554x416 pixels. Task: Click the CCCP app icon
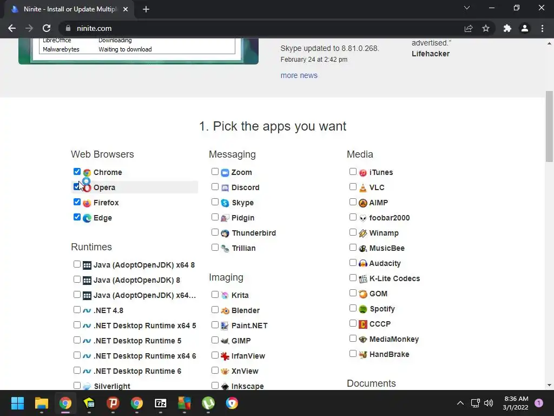click(x=363, y=324)
